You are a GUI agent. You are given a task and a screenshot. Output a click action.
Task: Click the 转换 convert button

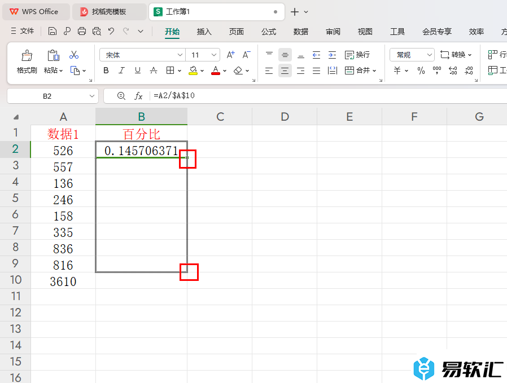[456, 55]
